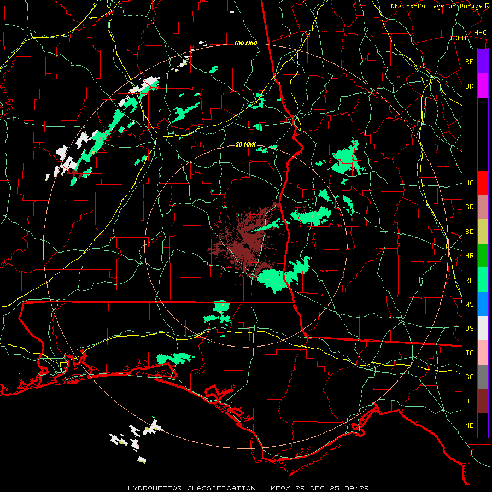This screenshot has width=492, height=492.
Task: Select the pink GR legend swatch
Action: coord(483,207)
